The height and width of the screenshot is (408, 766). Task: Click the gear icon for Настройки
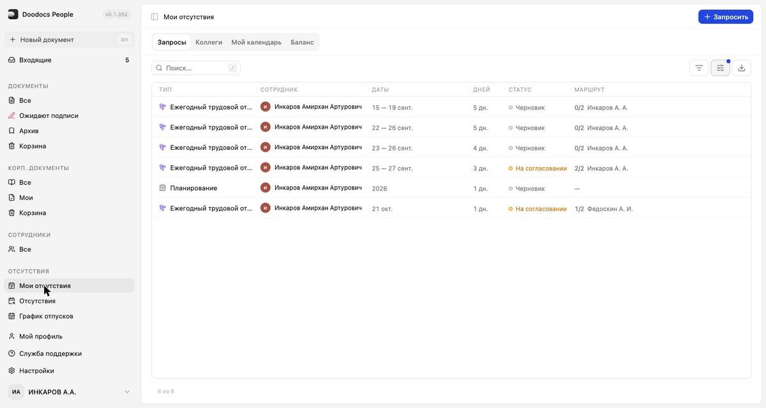coord(11,370)
